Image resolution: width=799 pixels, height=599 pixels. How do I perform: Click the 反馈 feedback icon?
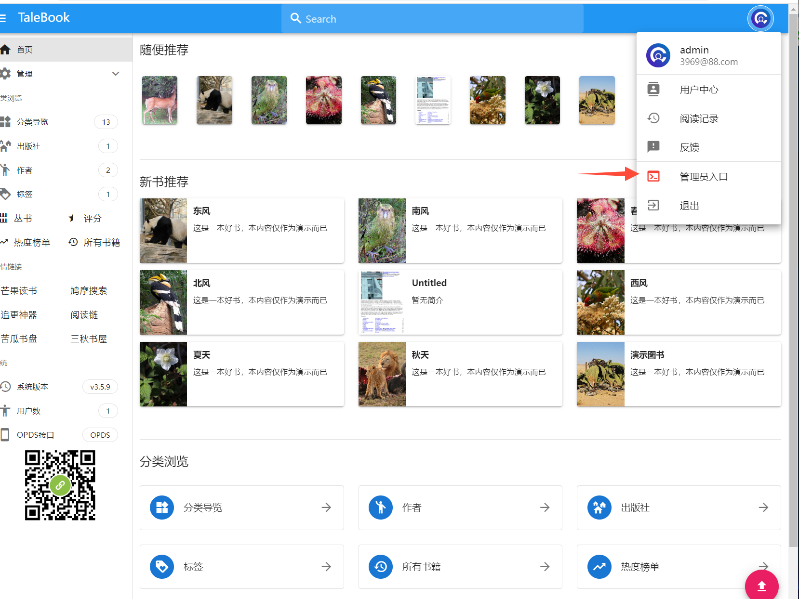click(x=653, y=146)
